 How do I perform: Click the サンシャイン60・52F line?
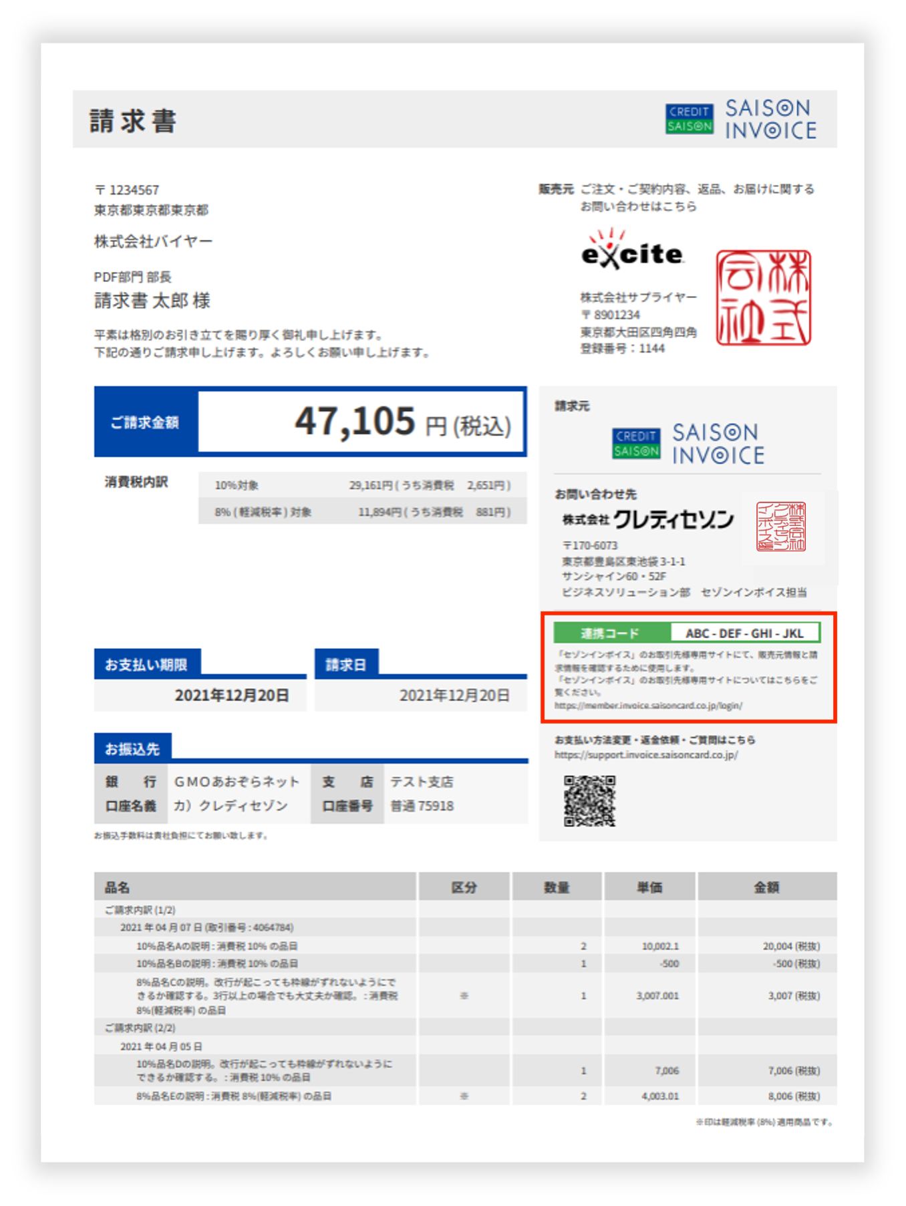(614, 577)
